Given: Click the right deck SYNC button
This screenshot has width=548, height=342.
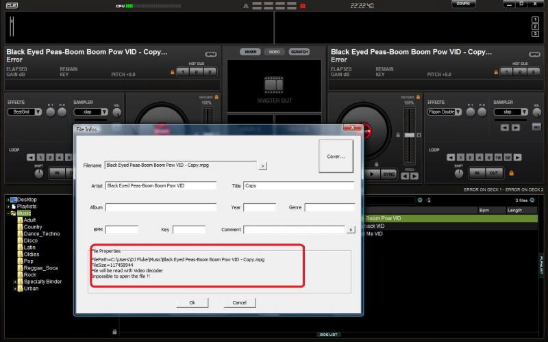Looking at the screenshot, I should (x=389, y=174).
